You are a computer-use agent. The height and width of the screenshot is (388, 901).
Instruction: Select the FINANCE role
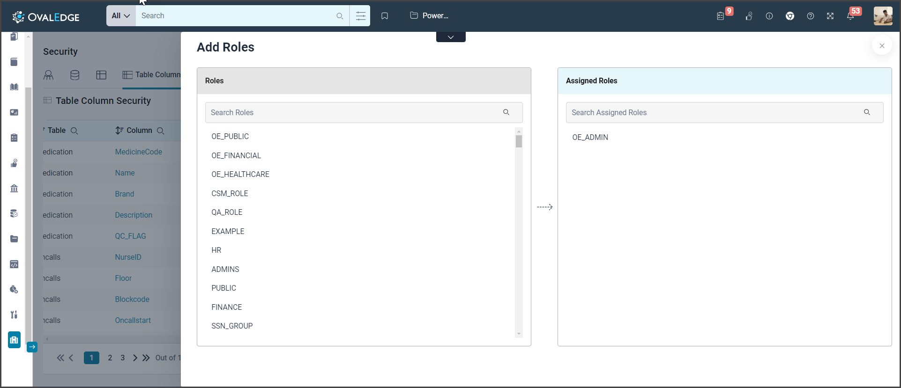click(x=227, y=307)
